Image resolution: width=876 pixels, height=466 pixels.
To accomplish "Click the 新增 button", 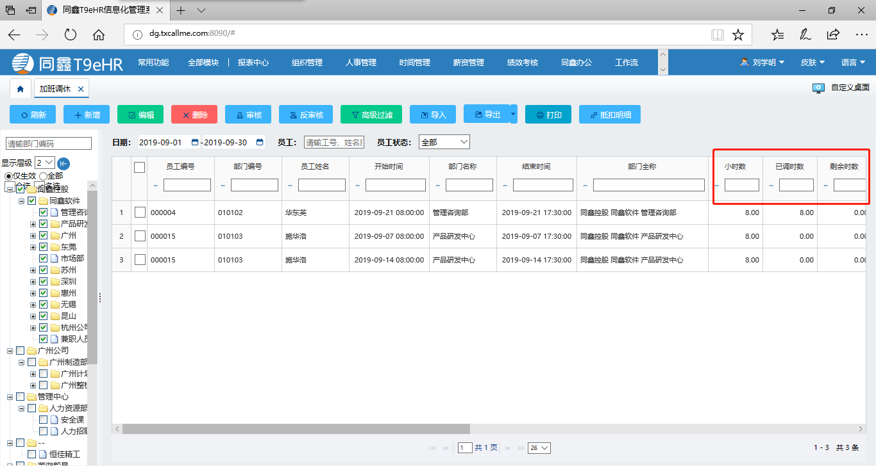I will pos(87,115).
